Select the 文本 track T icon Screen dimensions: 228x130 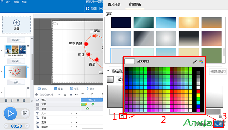[x=37, y=113]
